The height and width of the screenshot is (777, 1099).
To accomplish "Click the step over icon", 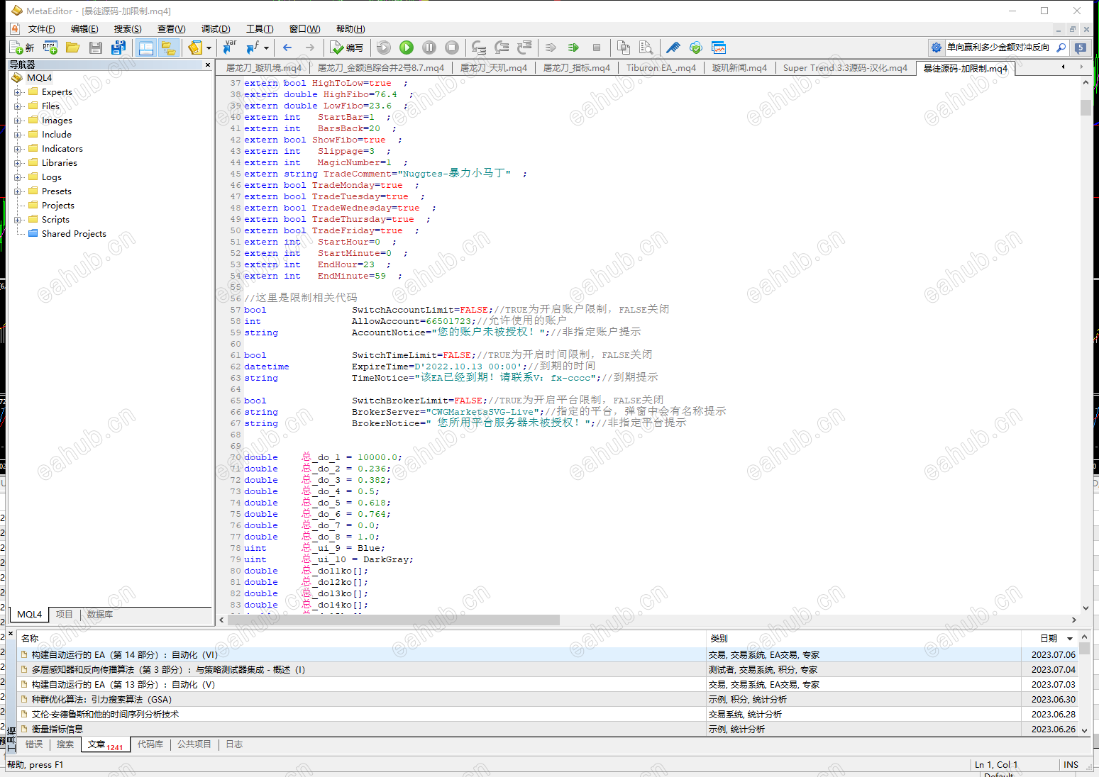I will pyautogui.click(x=502, y=47).
